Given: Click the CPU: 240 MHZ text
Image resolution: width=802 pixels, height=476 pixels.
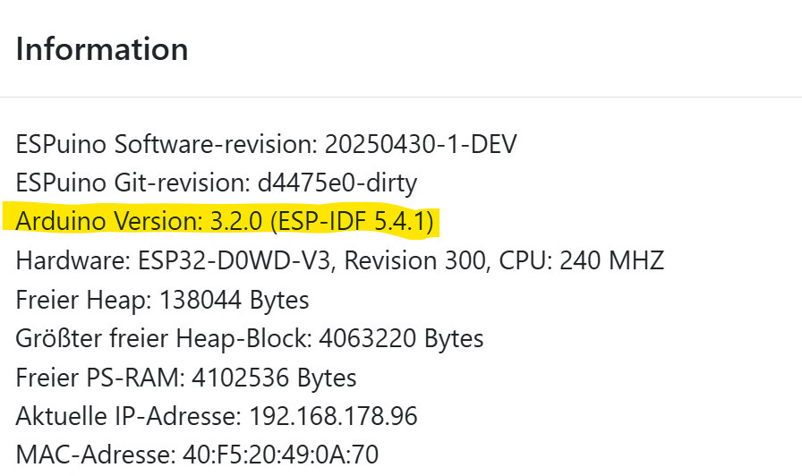Looking at the screenshot, I should pos(582,260).
